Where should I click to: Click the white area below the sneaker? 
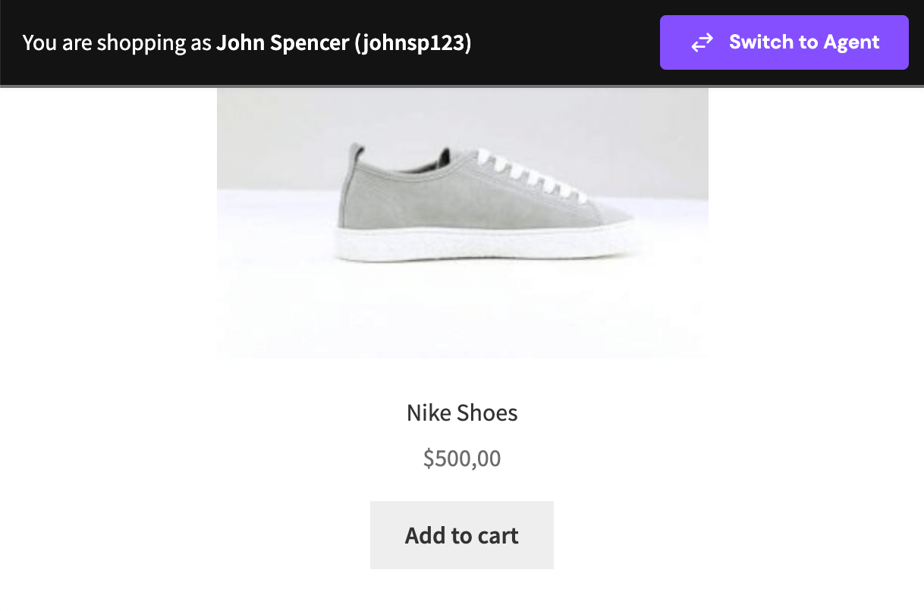pyautogui.click(x=462, y=318)
